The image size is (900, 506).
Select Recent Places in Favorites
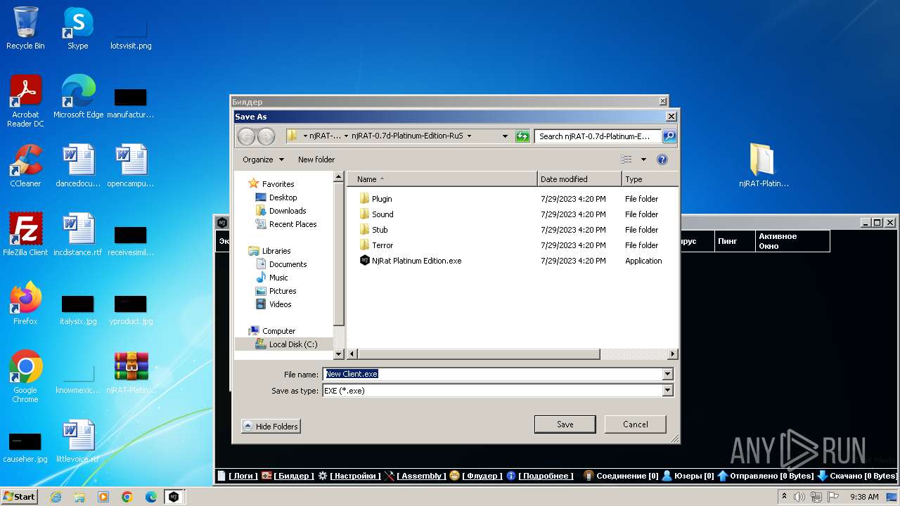click(285, 224)
